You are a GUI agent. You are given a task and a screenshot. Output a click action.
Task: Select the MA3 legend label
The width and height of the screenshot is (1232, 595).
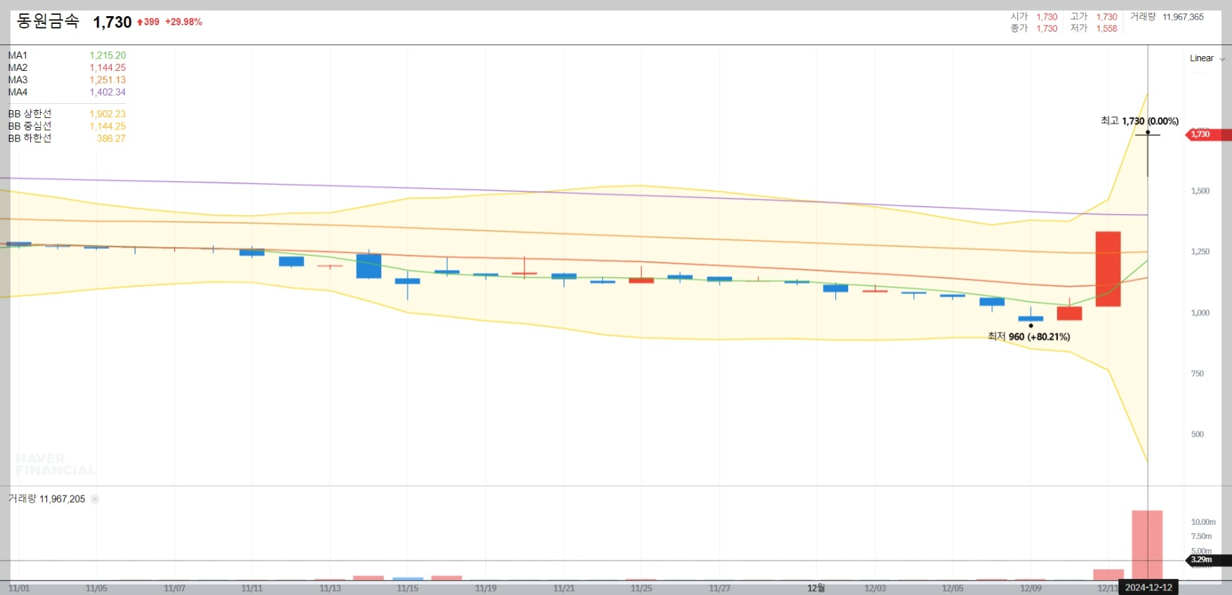[x=18, y=80]
